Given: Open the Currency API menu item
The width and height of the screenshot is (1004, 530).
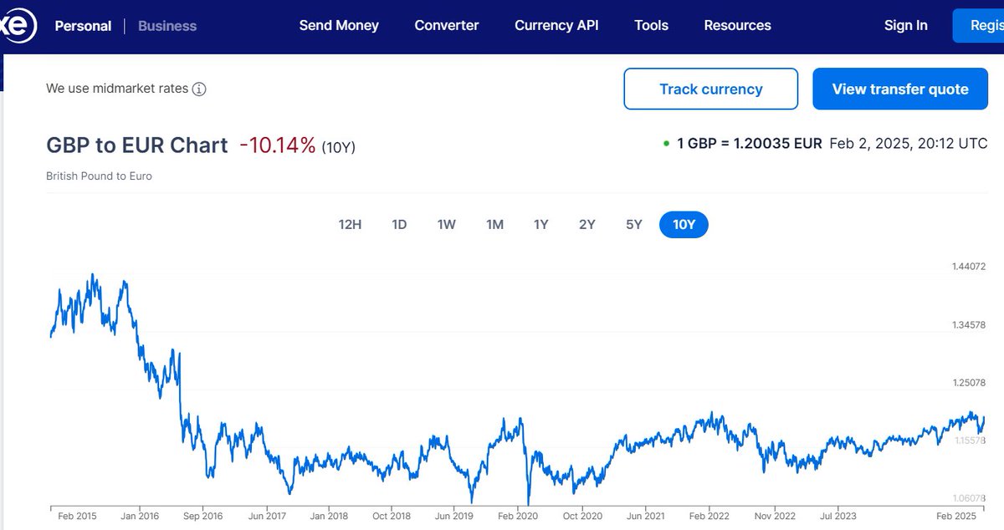Looking at the screenshot, I should click(x=556, y=25).
